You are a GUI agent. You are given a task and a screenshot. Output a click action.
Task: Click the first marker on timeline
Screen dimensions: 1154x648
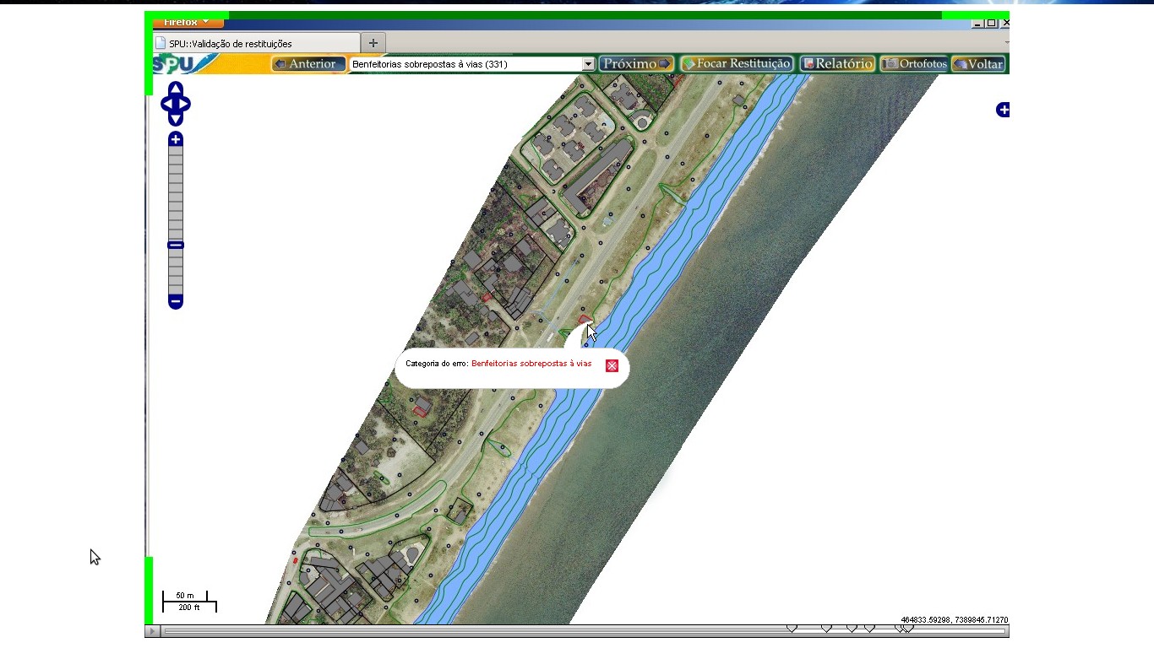tap(792, 629)
